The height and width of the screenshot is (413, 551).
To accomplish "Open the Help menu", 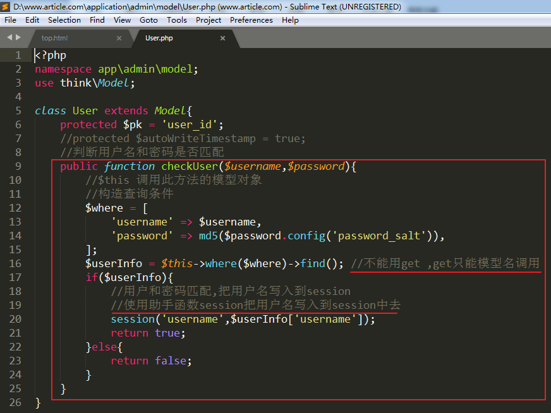I will (x=290, y=20).
